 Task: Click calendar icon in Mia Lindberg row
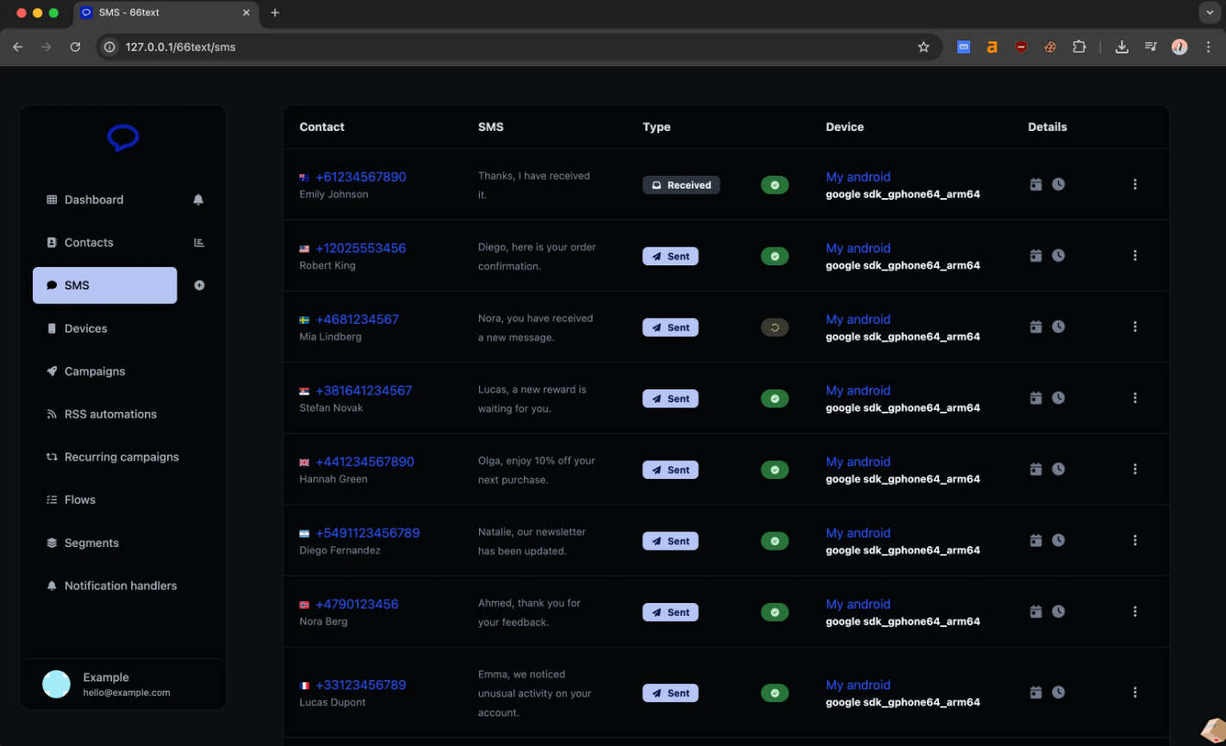[x=1036, y=327]
